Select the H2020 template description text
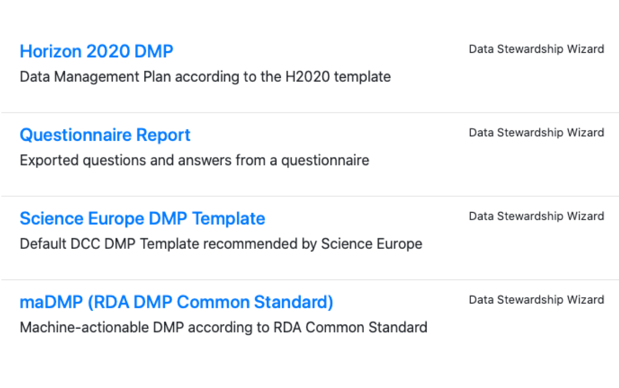Image resolution: width=619 pixels, height=388 pixels. coord(205,77)
